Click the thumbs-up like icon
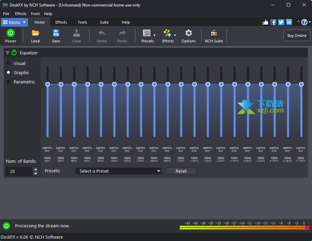This screenshot has width=312, height=241. (x=265, y=22)
